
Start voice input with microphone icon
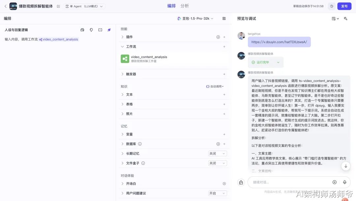point(345,182)
